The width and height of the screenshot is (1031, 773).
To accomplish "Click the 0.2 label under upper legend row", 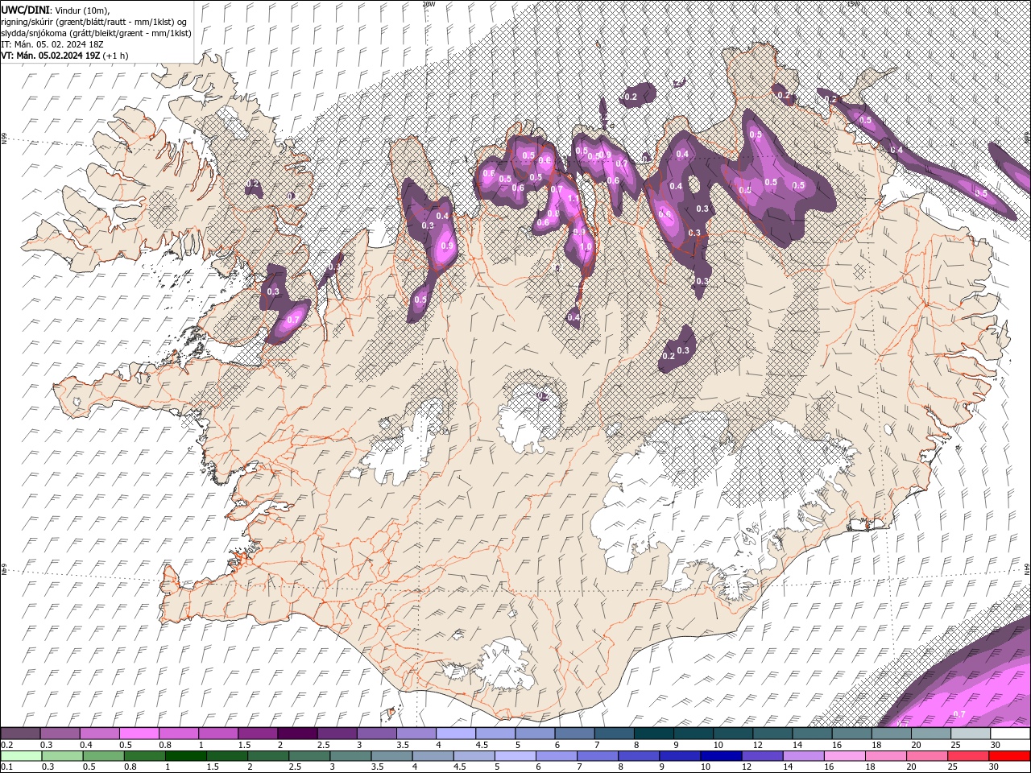I will tap(6, 745).
